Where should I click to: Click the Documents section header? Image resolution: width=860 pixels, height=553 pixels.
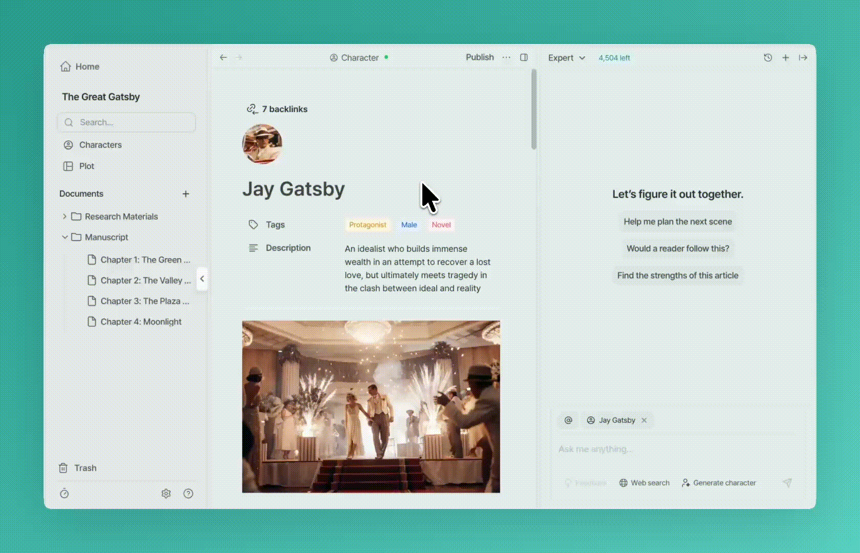[81, 194]
